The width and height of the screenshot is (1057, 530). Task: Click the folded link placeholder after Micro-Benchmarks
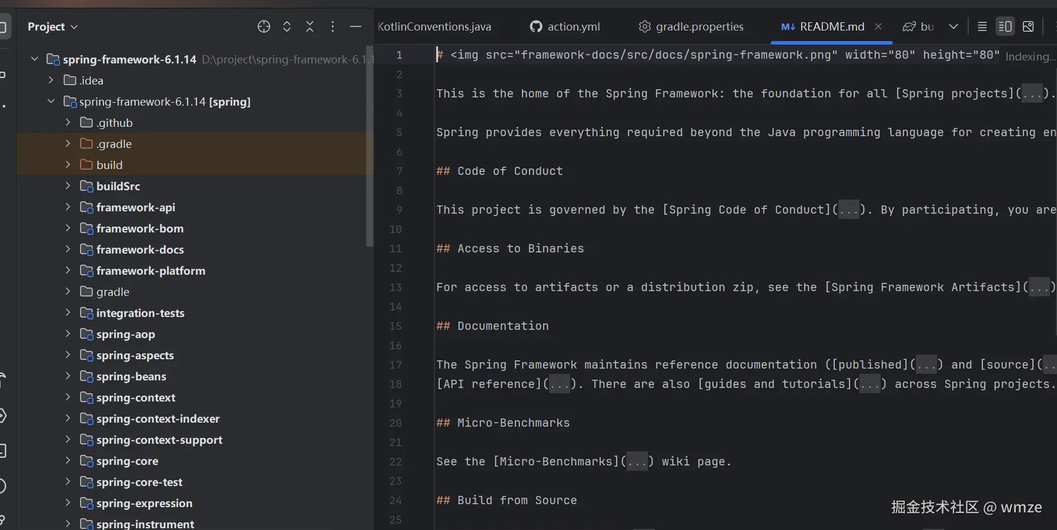[637, 462]
